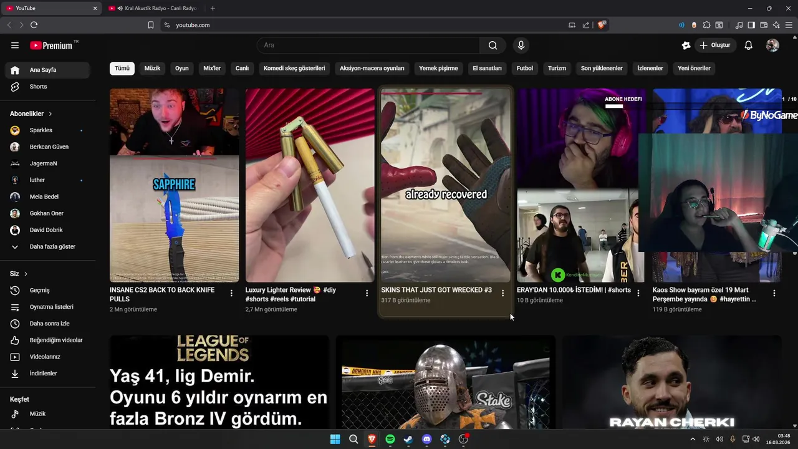
Task: Open JagermaN channel subscription
Action: tap(47, 163)
